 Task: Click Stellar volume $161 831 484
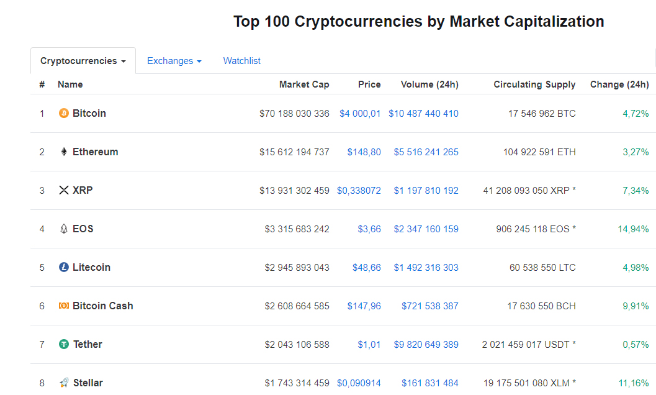(430, 383)
